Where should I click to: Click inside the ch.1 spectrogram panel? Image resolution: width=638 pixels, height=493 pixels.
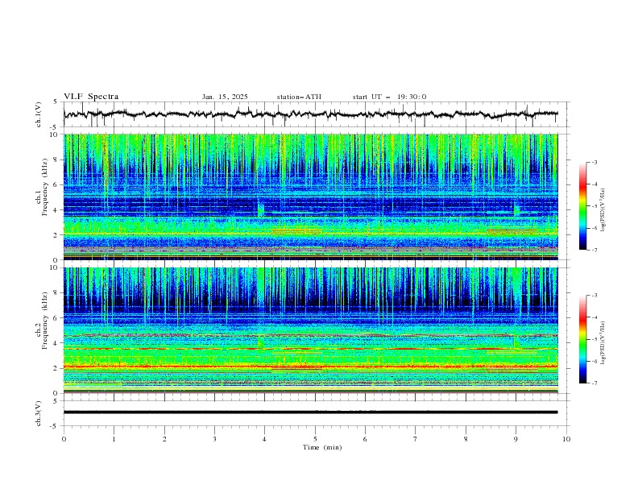(310, 197)
